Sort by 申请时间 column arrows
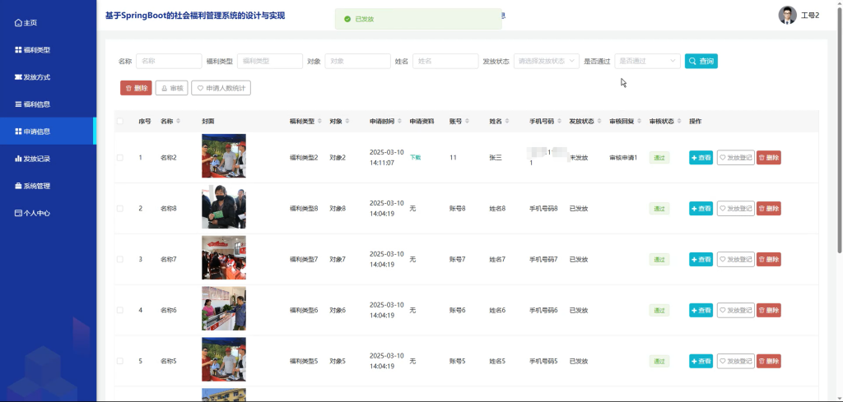Viewport: 843px width, 402px height. 400,122
